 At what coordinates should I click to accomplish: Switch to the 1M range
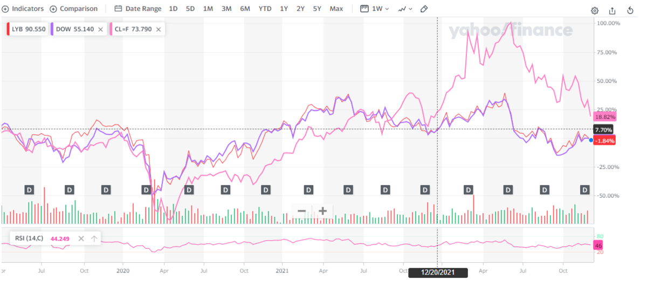pos(208,9)
